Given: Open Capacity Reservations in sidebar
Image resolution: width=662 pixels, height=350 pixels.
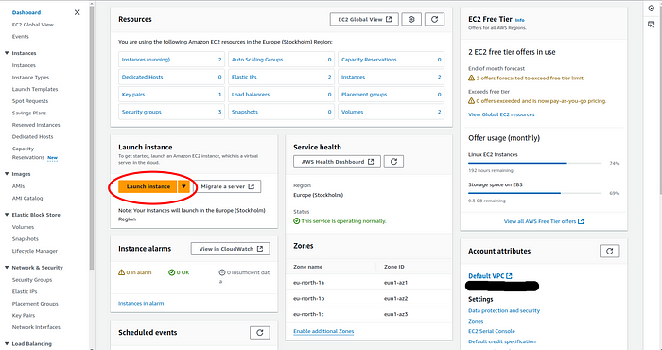Looking at the screenshot, I should coord(27,153).
